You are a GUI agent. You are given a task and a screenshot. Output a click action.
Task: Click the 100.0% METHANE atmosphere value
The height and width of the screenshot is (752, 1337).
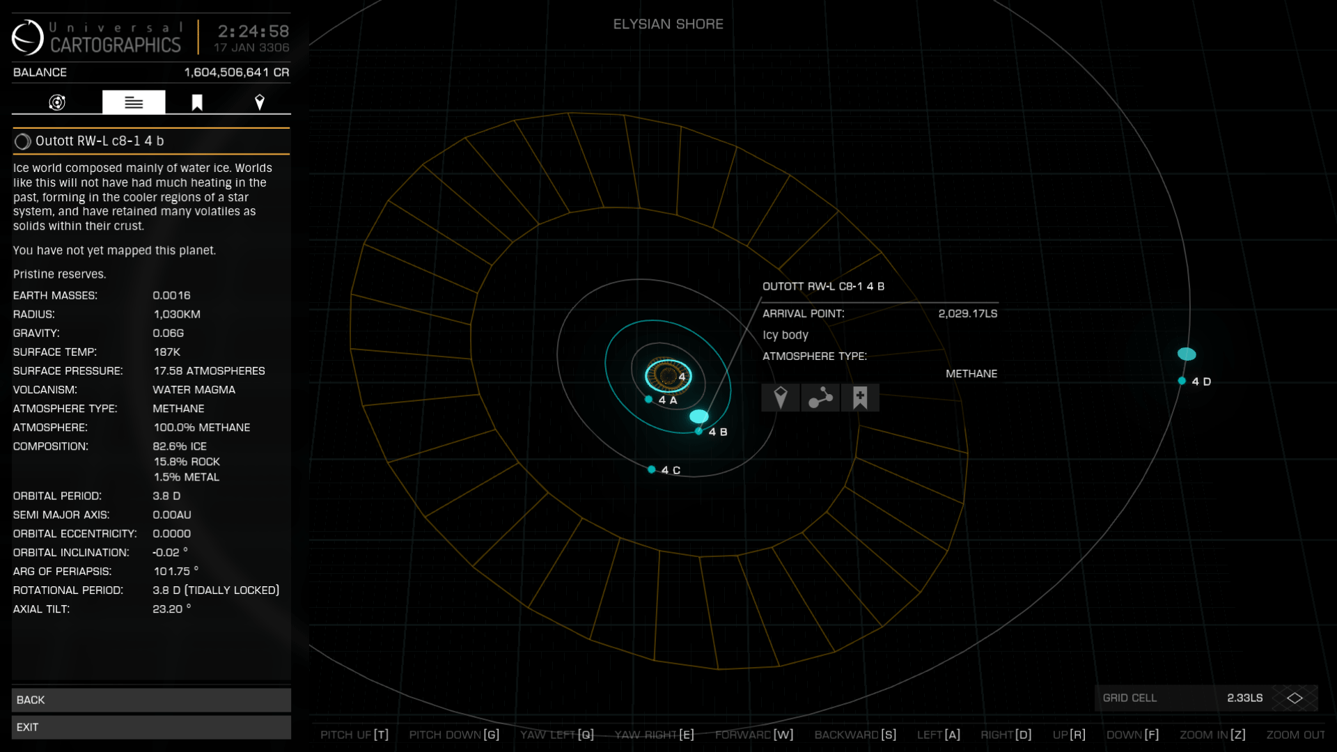click(x=202, y=428)
